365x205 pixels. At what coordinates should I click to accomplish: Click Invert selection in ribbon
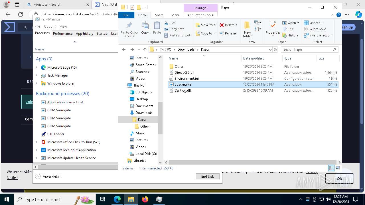tap(318, 35)
